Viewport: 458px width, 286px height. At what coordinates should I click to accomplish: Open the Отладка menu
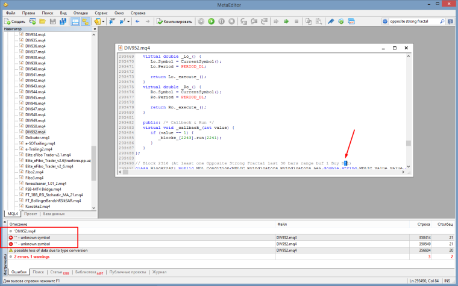[x=81, y=13]
